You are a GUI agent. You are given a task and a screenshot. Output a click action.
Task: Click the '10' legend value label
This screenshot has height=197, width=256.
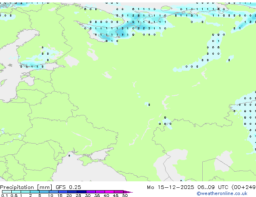point(50,195)
